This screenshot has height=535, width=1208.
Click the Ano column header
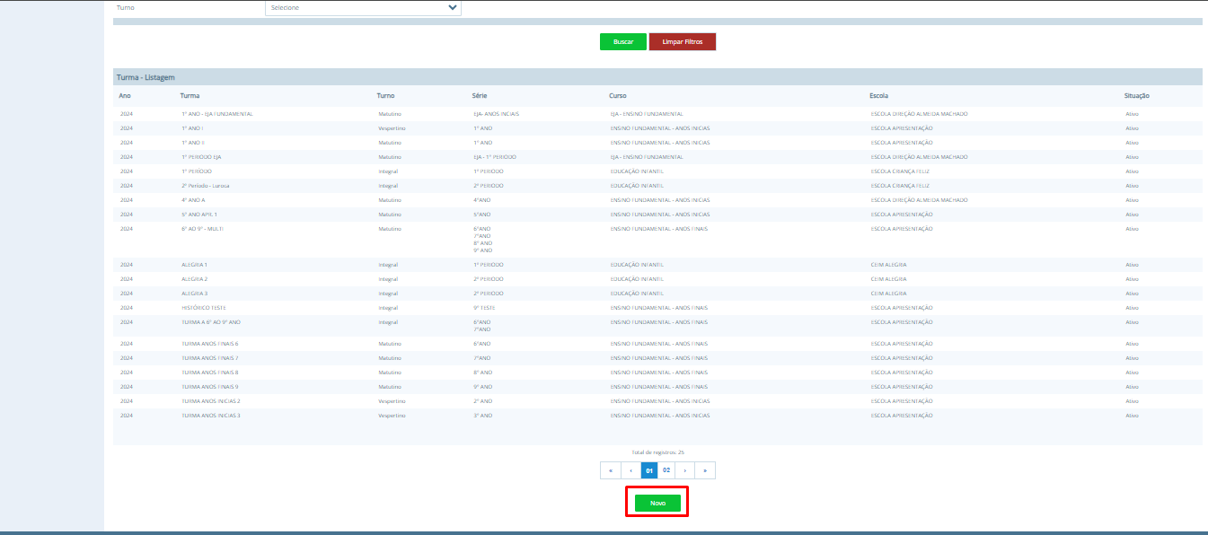[125, 95]
